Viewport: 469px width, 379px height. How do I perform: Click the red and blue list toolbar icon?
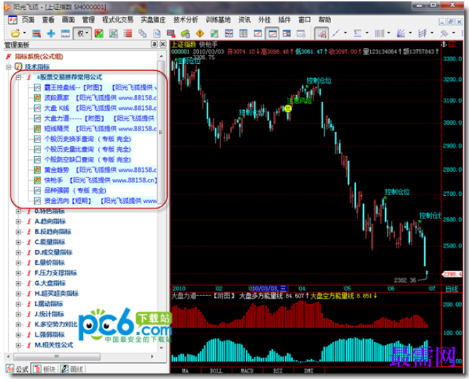click(x=36, y=33)
